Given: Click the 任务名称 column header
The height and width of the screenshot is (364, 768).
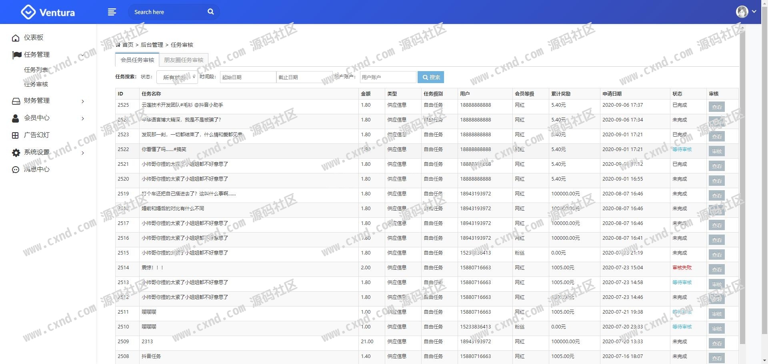Looking at the screenshot, I should click(151, 94).
